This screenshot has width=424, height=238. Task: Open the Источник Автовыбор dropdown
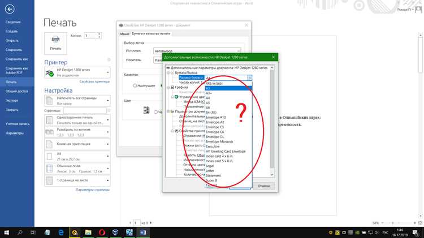point(197,51)
